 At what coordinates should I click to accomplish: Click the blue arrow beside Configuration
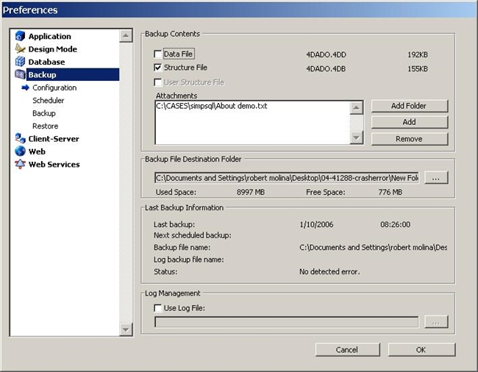25,87
